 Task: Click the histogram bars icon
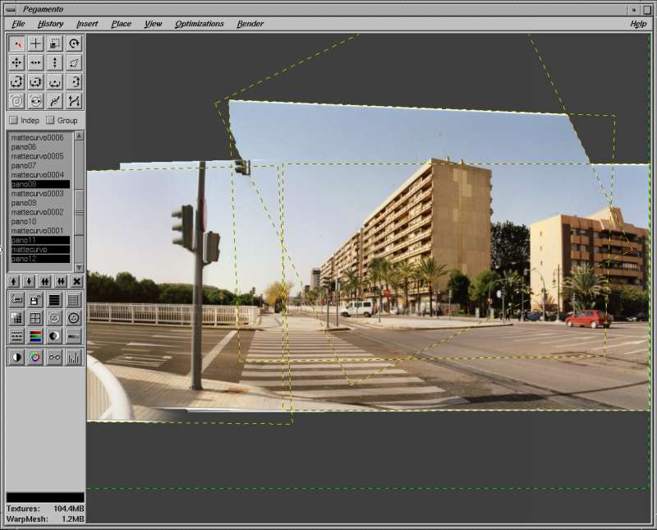74,357
